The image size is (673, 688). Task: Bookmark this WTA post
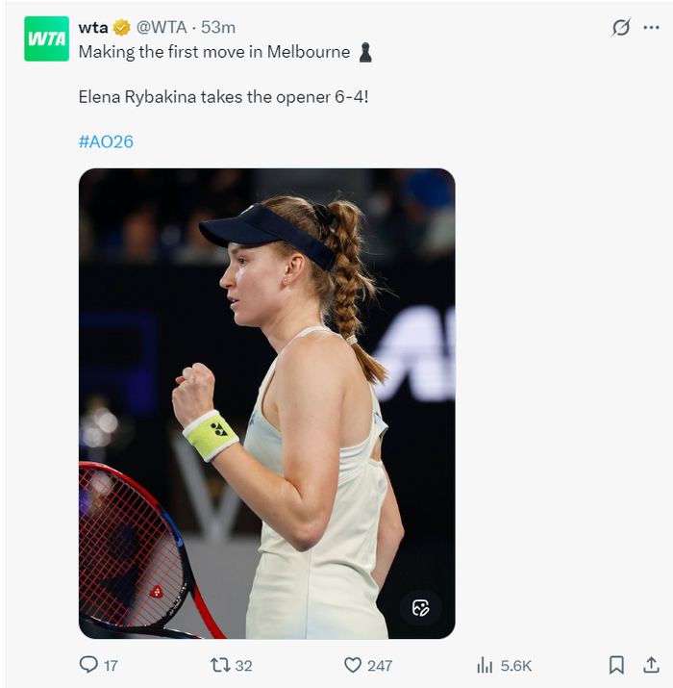click(616, 665)
